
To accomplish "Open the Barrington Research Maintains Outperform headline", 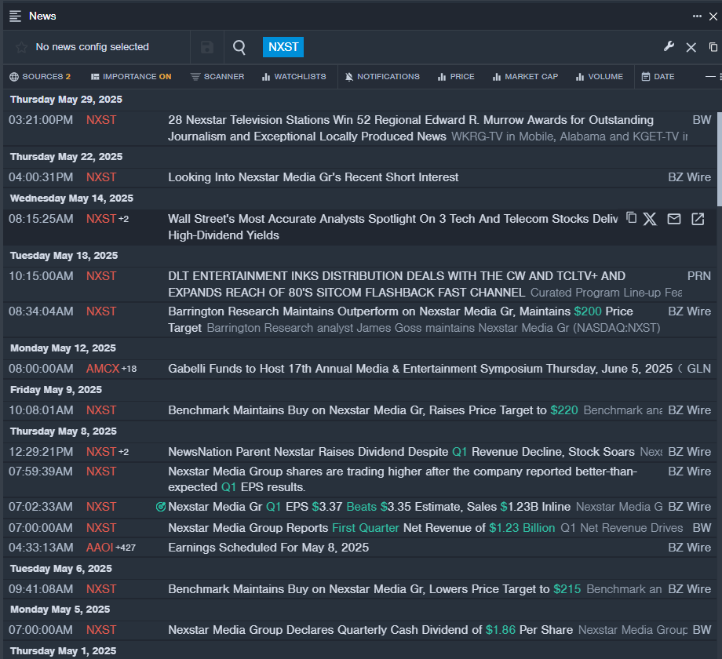I will pos(400,319).
